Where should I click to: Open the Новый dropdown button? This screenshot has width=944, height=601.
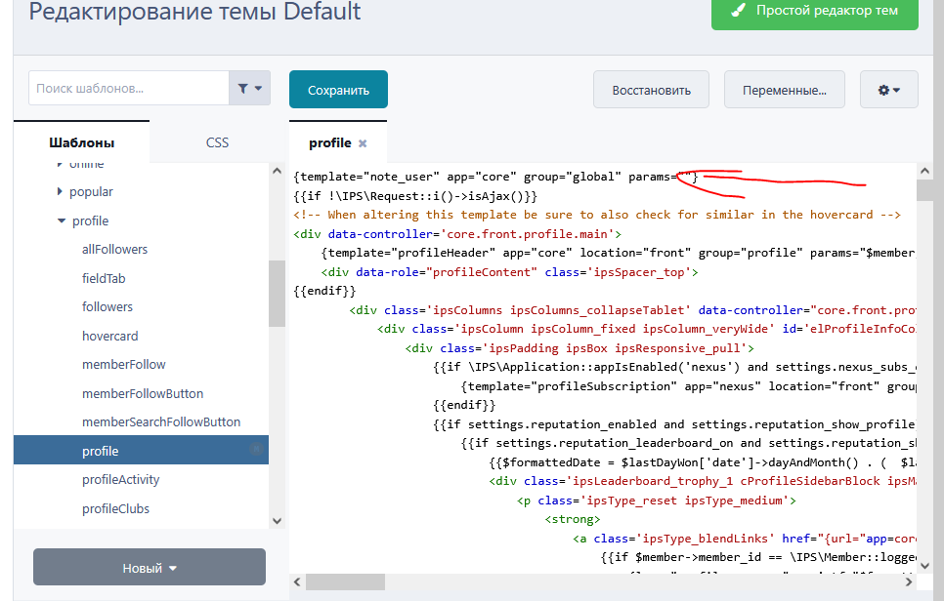pyautogui.click(x=150, y=567)
